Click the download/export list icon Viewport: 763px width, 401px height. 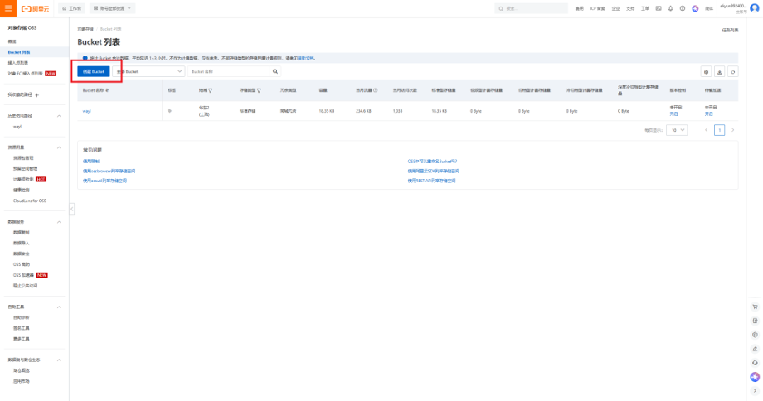(719, 72)
